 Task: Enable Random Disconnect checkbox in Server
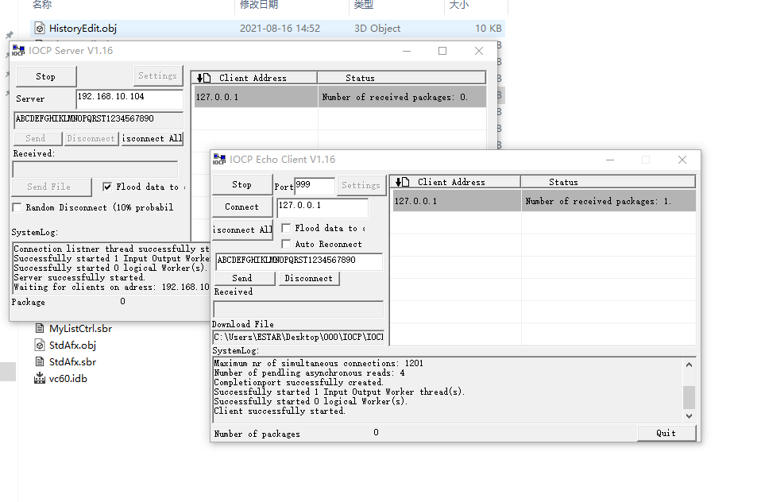click(x=17, y=208)
